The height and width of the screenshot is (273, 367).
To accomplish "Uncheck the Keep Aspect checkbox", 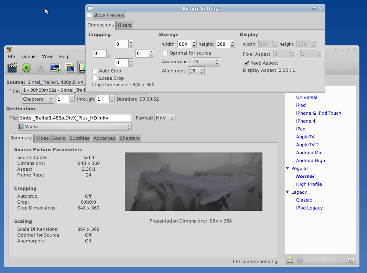I will [x=246, y=63].
